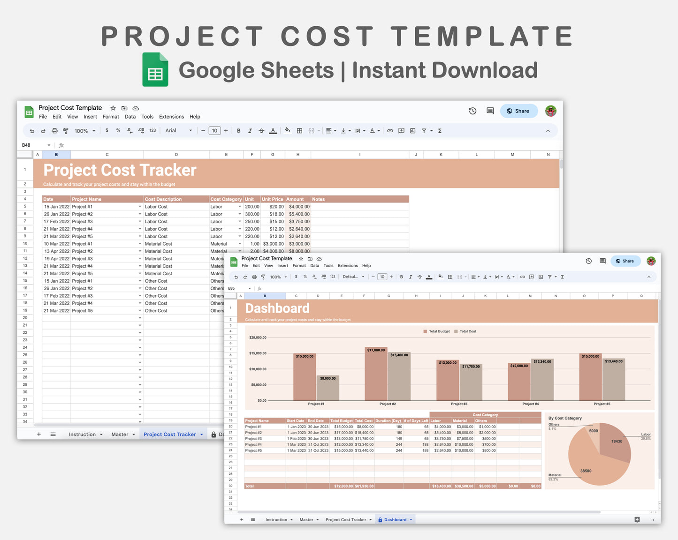
Task: Click the fill color swatch
Action: click(x=287, y=130)
